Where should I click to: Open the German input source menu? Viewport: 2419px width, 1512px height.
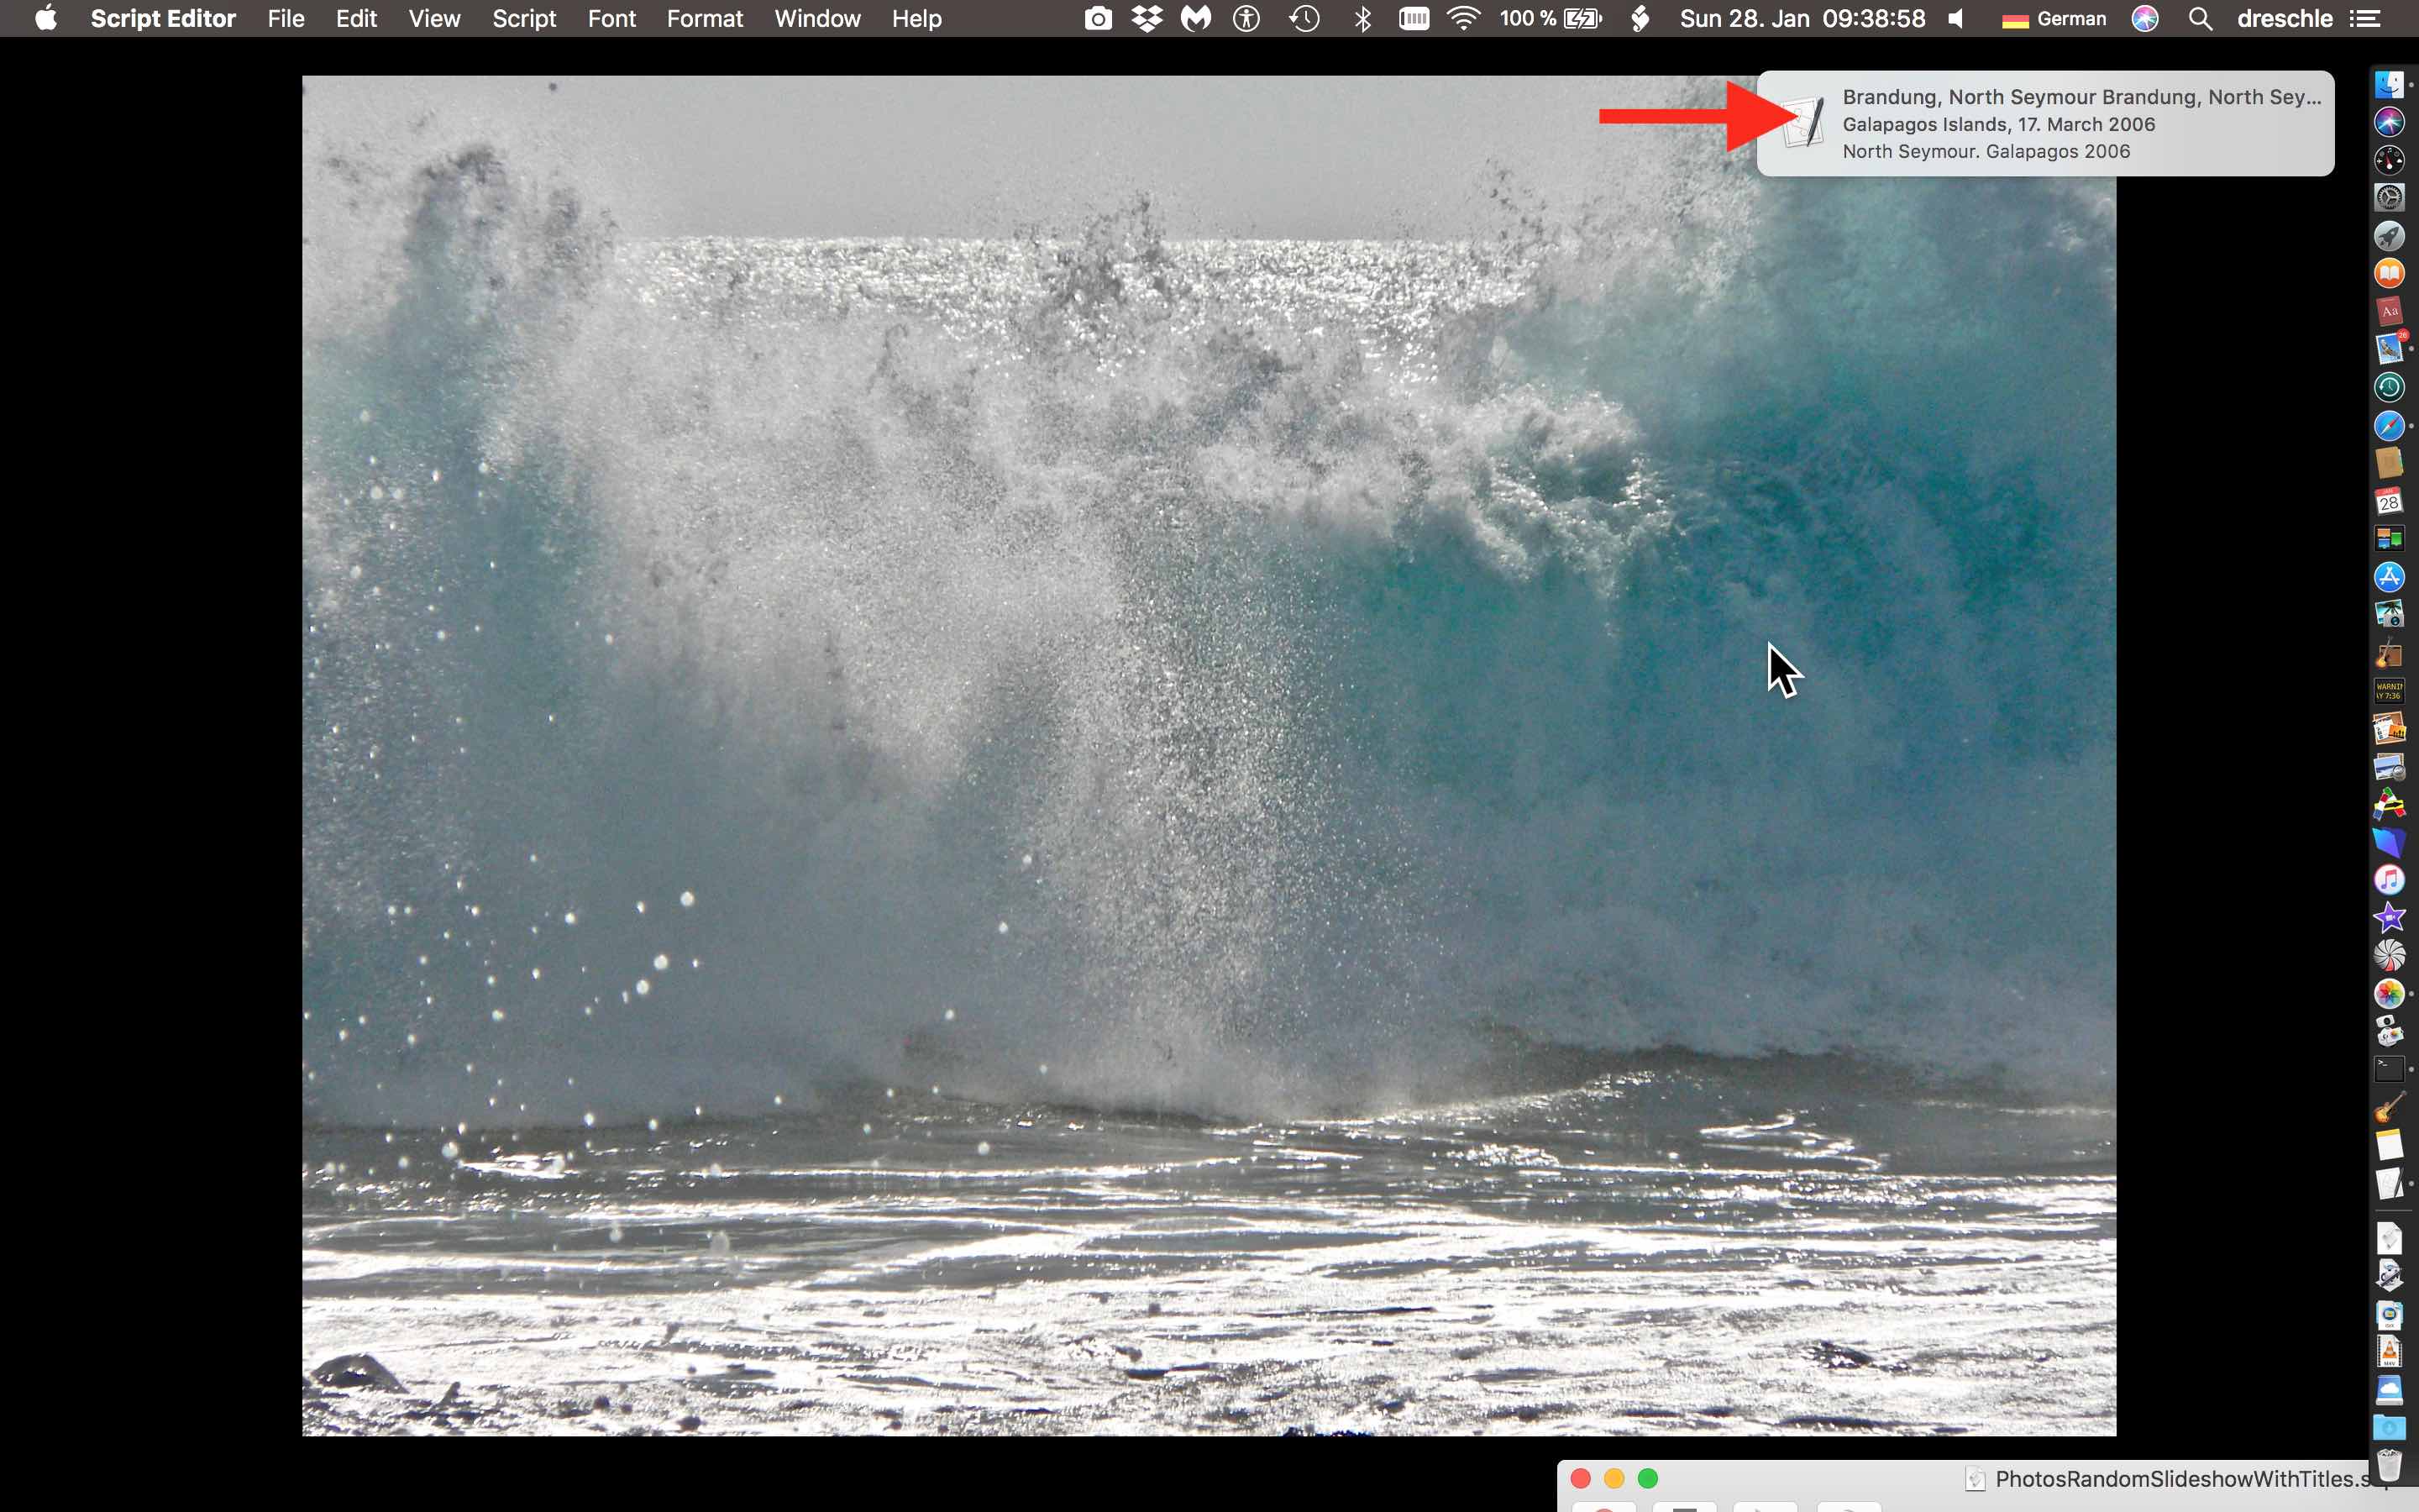coord(2054,18)
